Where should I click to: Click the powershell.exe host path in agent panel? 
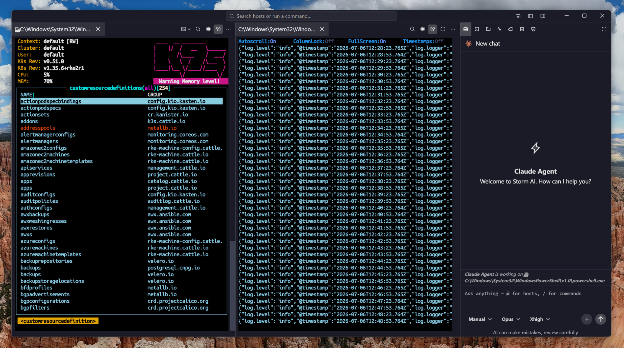[x=534, y=281]
